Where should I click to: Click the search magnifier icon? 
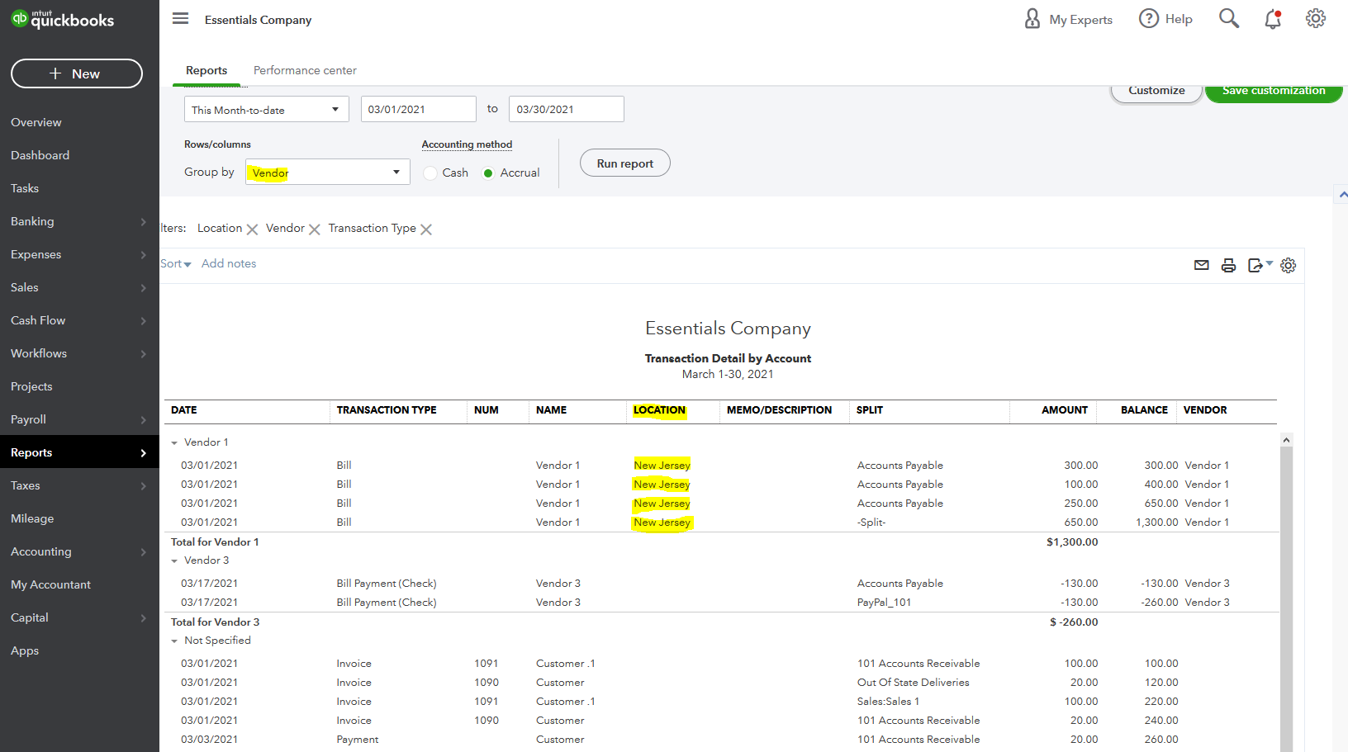coord(1228,19)
